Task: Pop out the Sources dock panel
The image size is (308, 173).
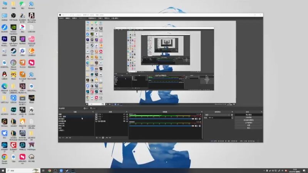Action: coord(127,112)
